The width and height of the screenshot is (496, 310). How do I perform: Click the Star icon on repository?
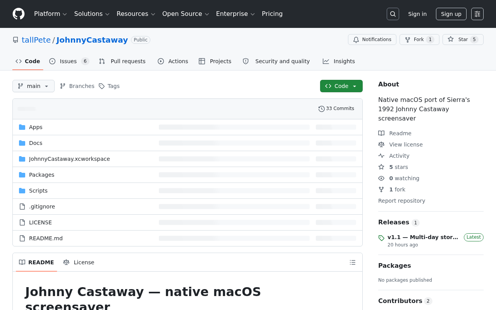(x=451, y=40)
